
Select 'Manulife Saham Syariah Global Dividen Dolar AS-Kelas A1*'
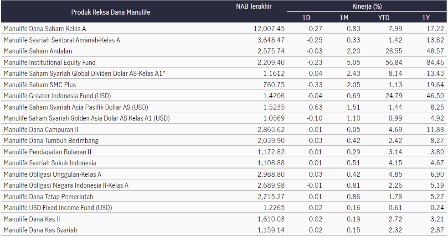click(85, 74)
